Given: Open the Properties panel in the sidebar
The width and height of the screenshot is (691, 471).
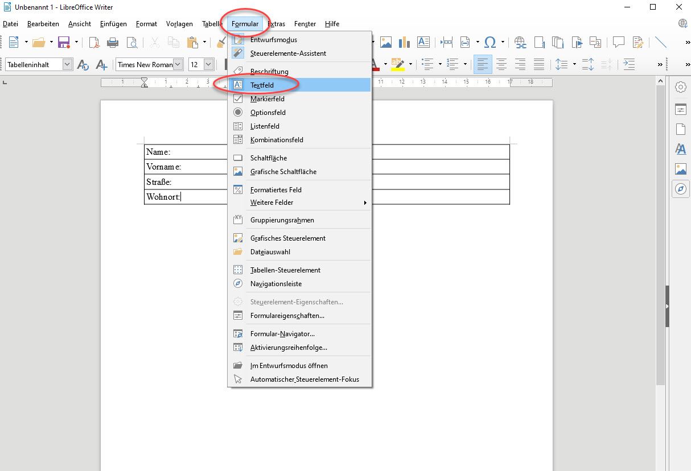Looking at the screenshot, I should [680, 109].
